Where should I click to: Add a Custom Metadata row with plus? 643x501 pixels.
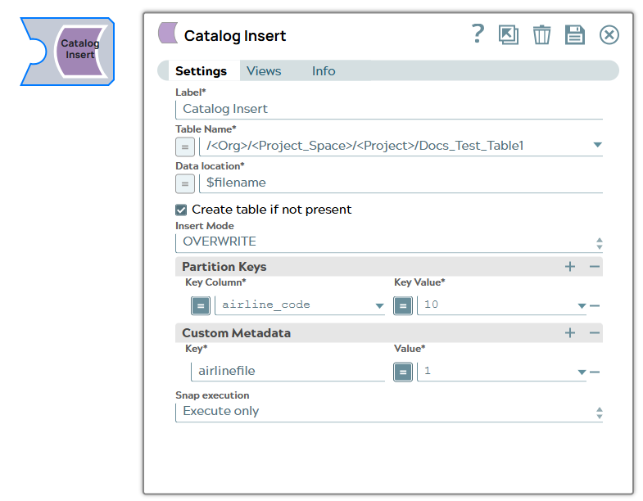(570, 333)
